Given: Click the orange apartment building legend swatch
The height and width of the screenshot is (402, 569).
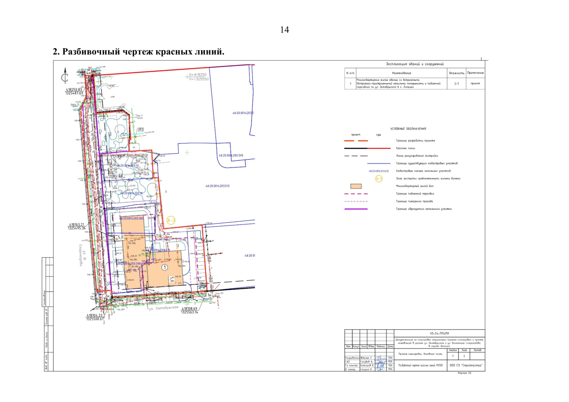Looking at the screenshot, I should pos(356,186).
